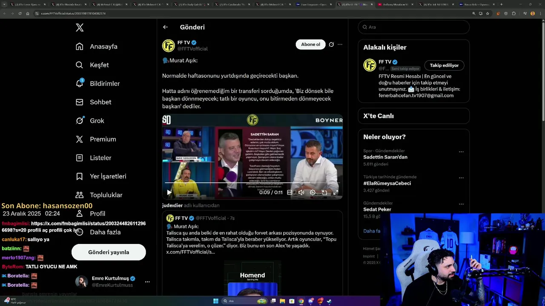Click the Listeler icon
Screen dimensions: 545x306
pyautogui.click(x=80, y=158)
